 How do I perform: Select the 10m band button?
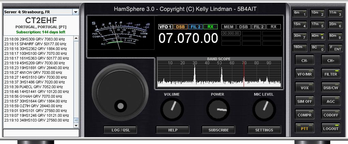click(317, 13)
